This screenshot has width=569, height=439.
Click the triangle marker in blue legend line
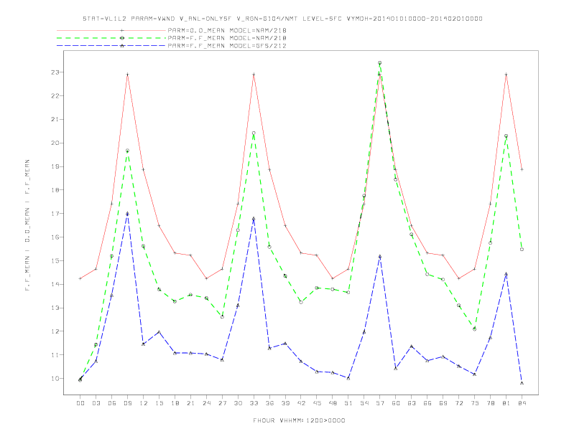tap(122, 46)
